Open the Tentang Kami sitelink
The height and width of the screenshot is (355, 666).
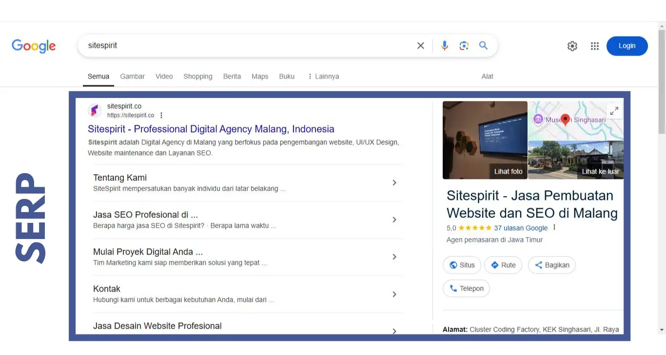(120, 177)
